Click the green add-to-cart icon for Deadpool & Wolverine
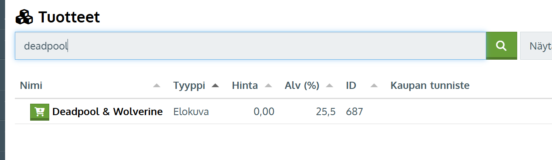Image resolution: width=552 pixels, height=160 pixels. point(39,112)
